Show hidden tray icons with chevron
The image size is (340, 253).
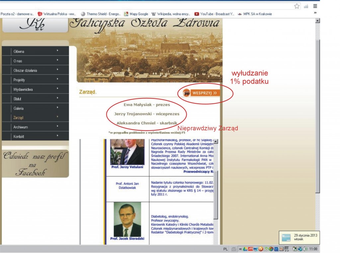(240, 249)
